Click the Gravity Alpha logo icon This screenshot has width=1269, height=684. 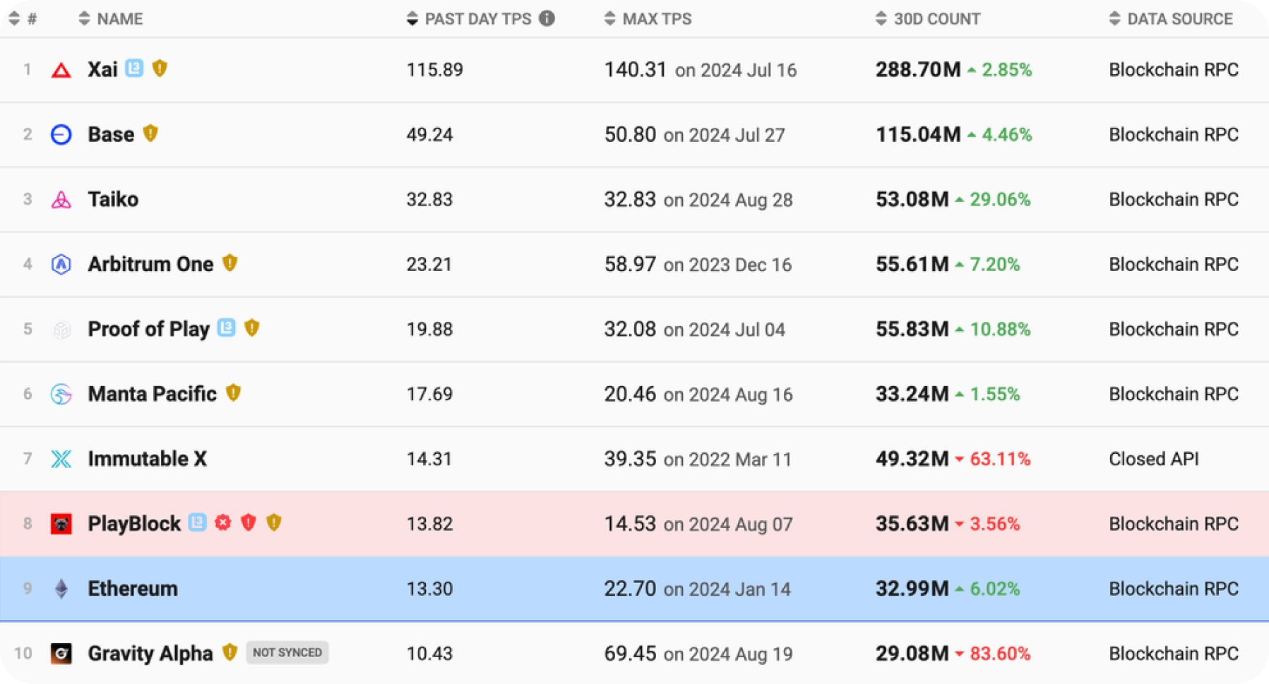click(61, 654)
